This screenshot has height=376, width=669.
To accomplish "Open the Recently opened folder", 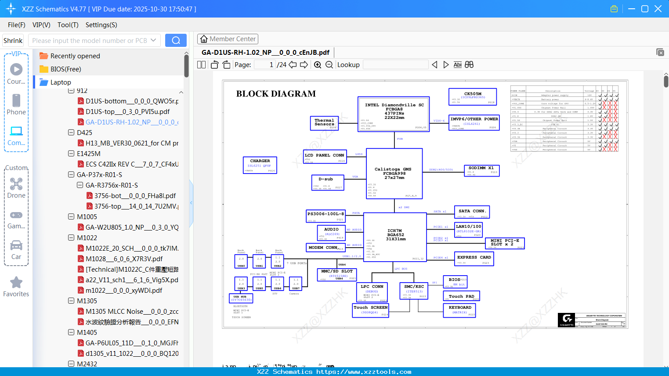I will [x=75, y=56].
